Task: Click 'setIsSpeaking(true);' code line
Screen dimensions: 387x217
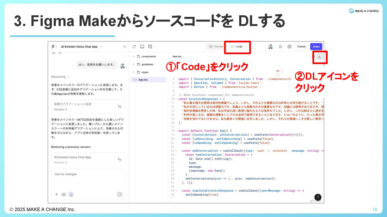Action: coord(202,195)
